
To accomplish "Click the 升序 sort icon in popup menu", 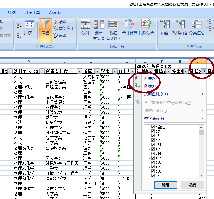I will [x=138, y=78].
